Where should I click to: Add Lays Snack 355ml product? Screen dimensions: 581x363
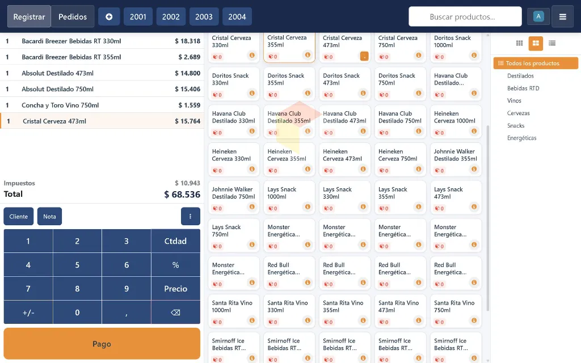point(400,197)
